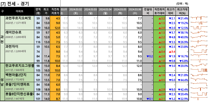Select apartment name '봇들8단지한신휴플러스'

coord(20,94)
